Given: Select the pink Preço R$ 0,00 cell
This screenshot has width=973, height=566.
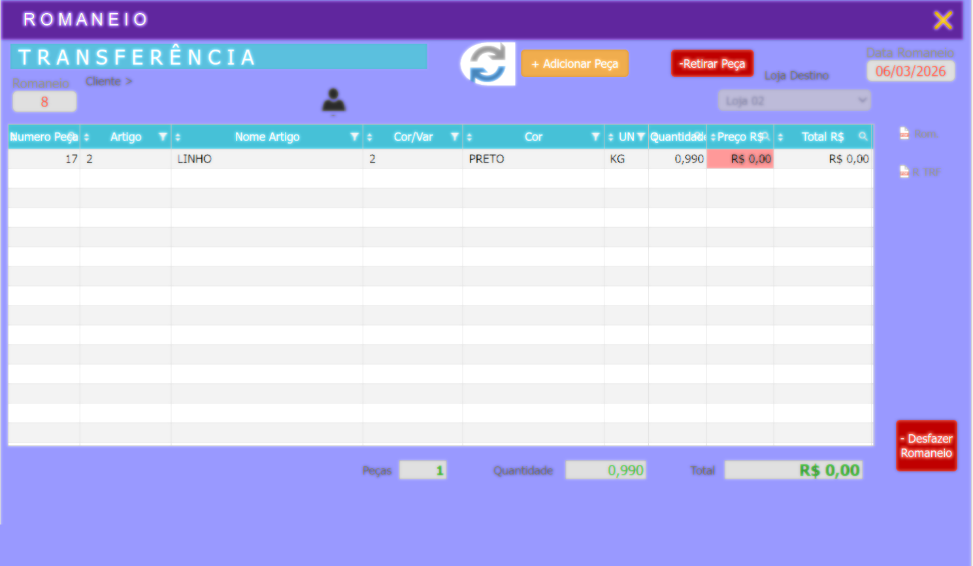Looking at the screenshot, I should [x=740, y=159].
